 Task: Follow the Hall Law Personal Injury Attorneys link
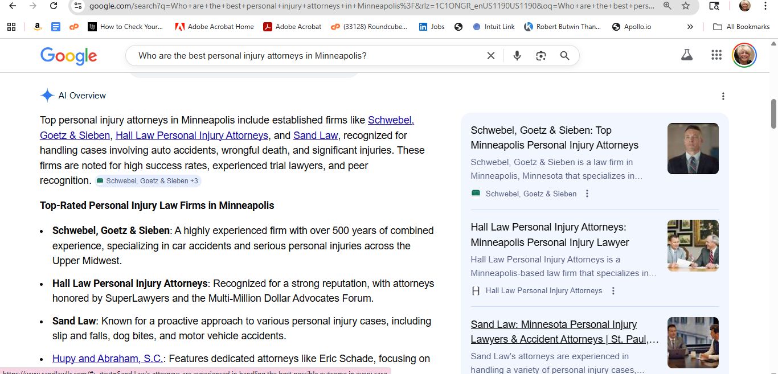(x=192, y=135)
